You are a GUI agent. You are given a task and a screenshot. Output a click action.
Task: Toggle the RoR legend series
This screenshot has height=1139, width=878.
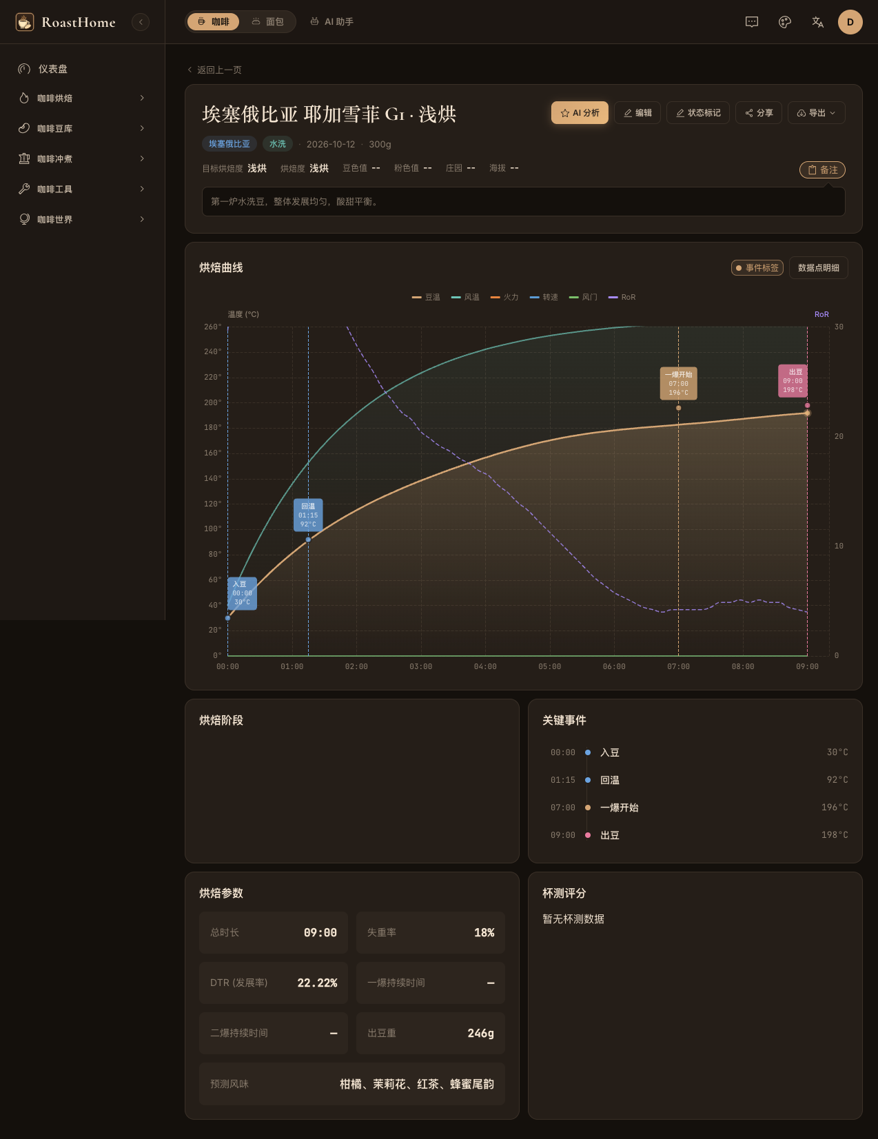click(622, 297)
